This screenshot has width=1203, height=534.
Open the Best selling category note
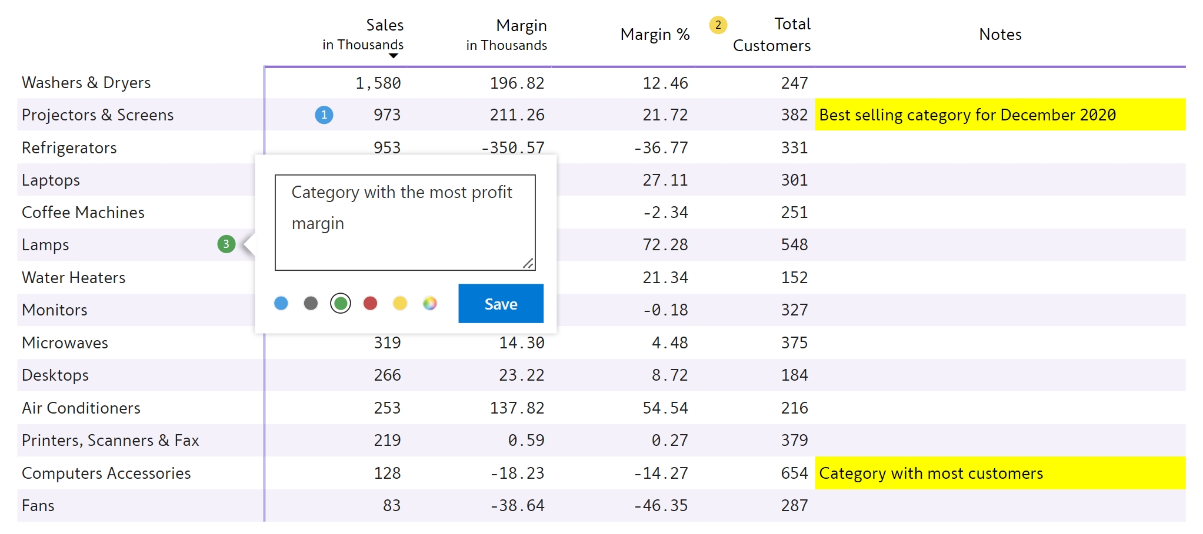(x=967, y=115)
